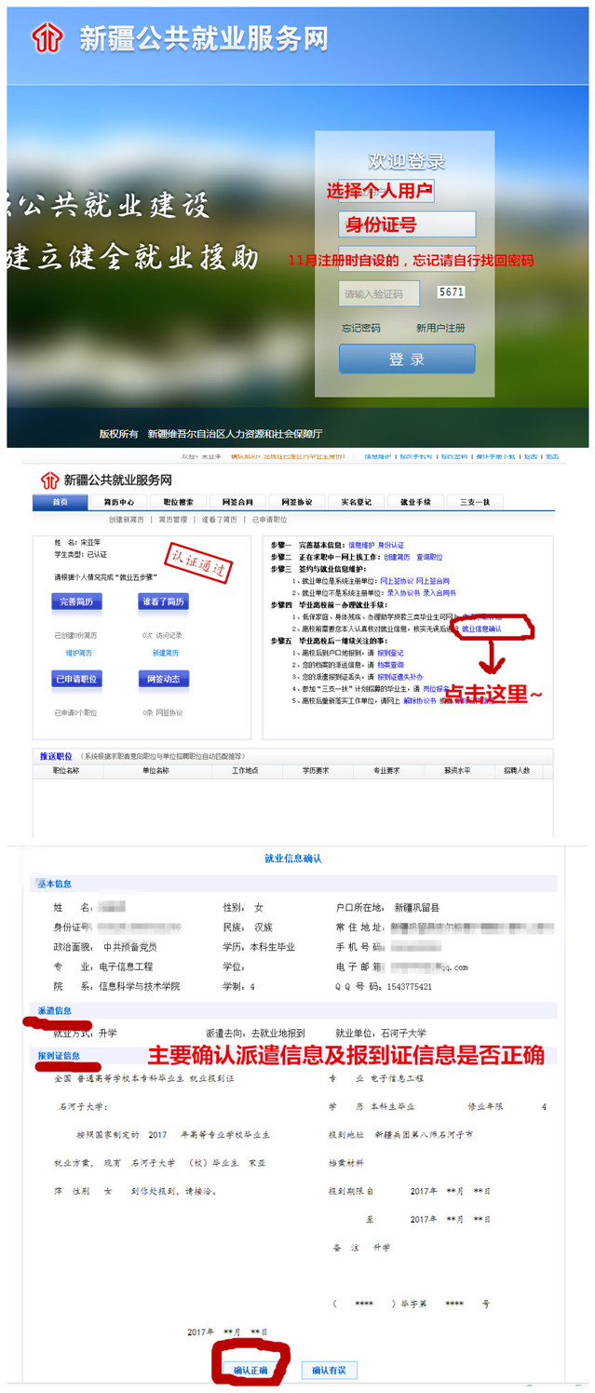Open the 维护简历 link

[79, 653]
